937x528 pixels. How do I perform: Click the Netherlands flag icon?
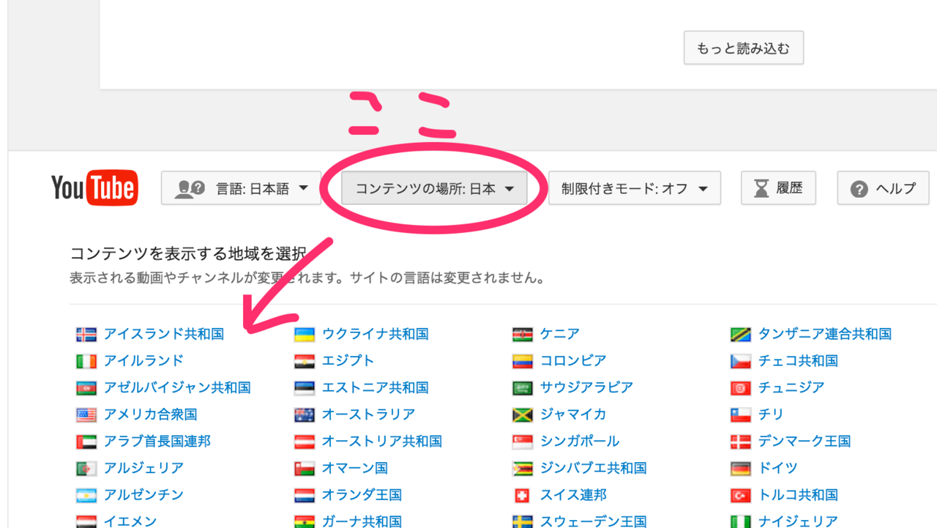pyautogui.click(x=305, y=496)
